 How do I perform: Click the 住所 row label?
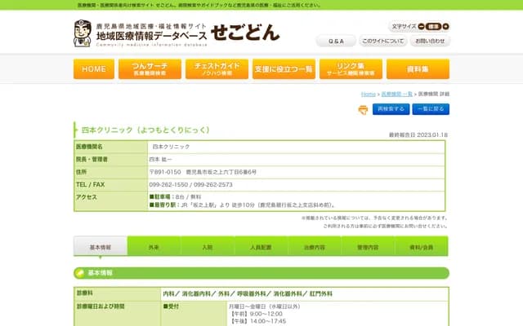click(x=81, y=172)
